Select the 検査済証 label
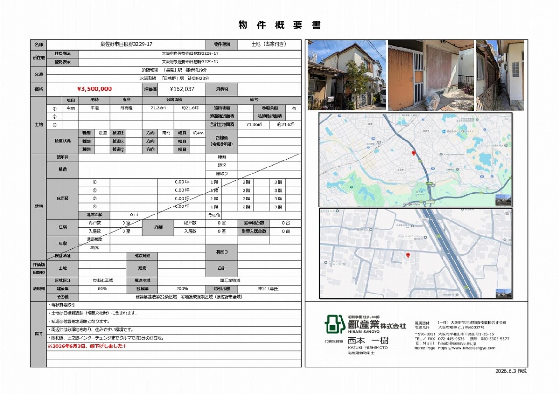Screen dimensions: 559x394 (62, 256)
